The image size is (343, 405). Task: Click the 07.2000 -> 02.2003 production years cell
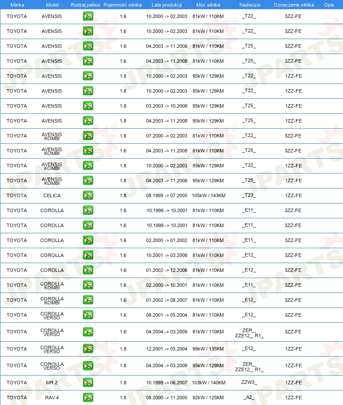pos(167,136)
